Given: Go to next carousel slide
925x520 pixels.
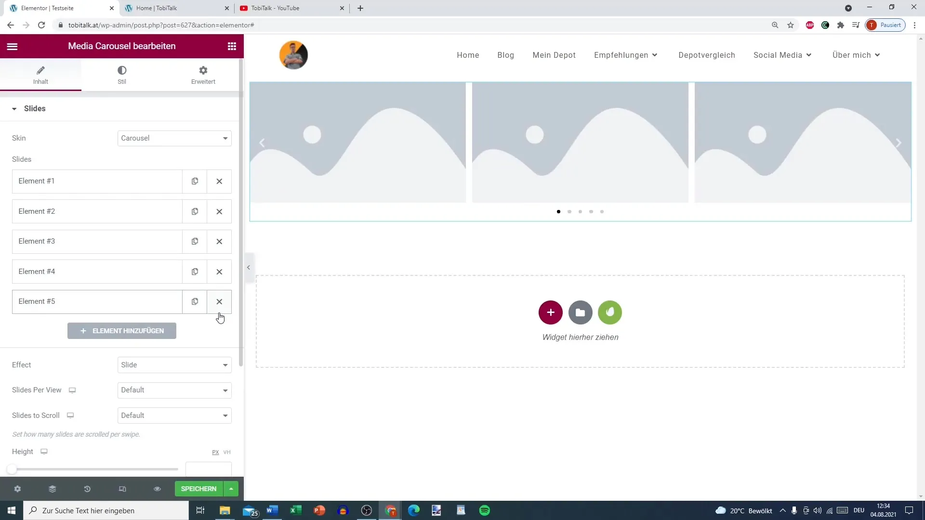Looking at the screenshot, I should 899,143.
